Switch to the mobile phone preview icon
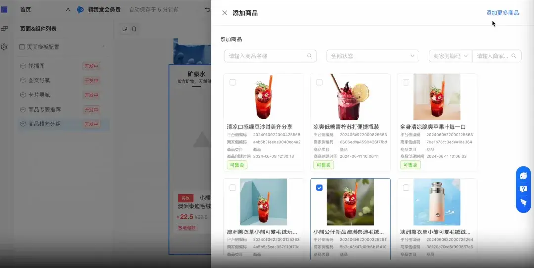This screenshot has height=268, width=534. [x=134, y=29]
